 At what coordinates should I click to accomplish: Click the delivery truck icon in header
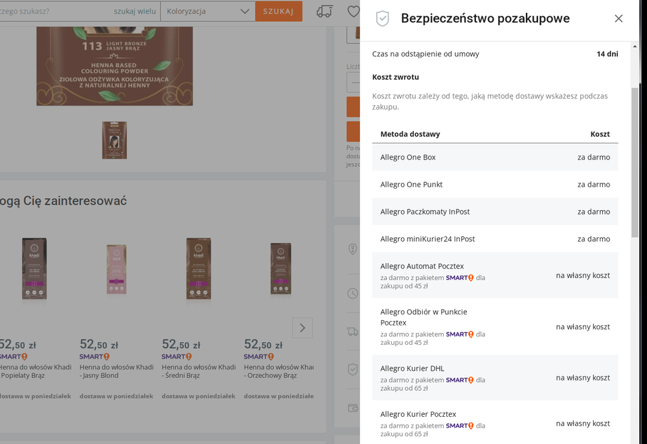pyautogui.click(x=324, y=11)
